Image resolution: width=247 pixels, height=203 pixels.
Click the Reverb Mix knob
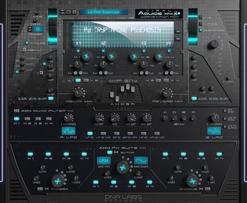(x=166, y=93)
